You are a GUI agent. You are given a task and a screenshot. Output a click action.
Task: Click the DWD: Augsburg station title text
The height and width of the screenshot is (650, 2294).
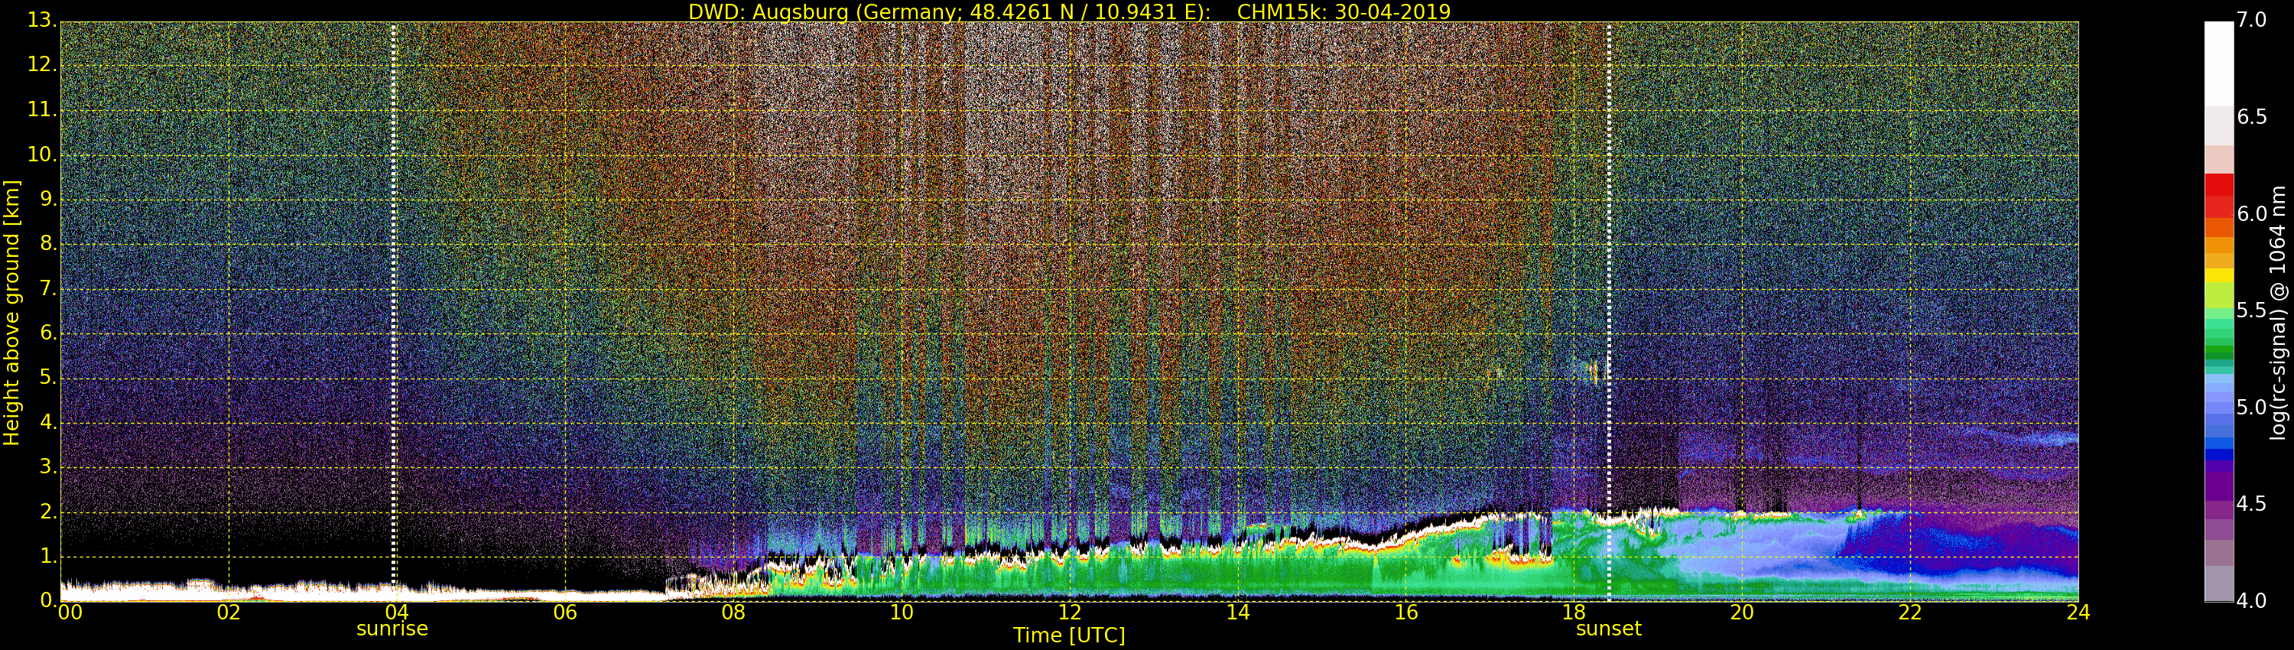coord(948,11)
